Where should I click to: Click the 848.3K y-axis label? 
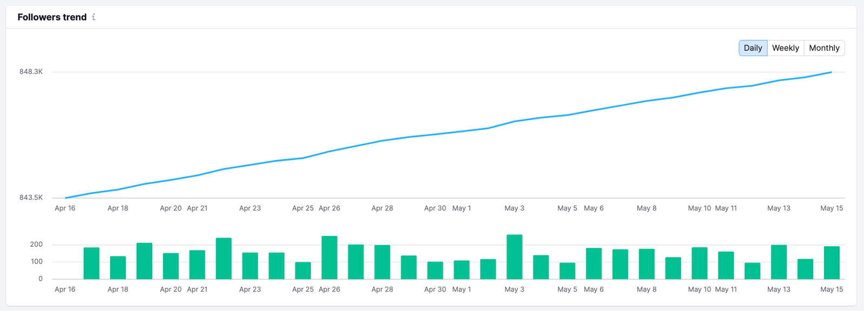pyautogui.click(x=31, y=72)
